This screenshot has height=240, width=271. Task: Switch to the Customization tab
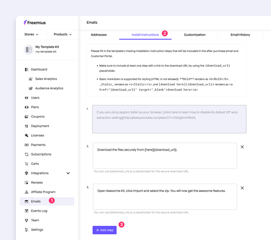coord(195,35)
